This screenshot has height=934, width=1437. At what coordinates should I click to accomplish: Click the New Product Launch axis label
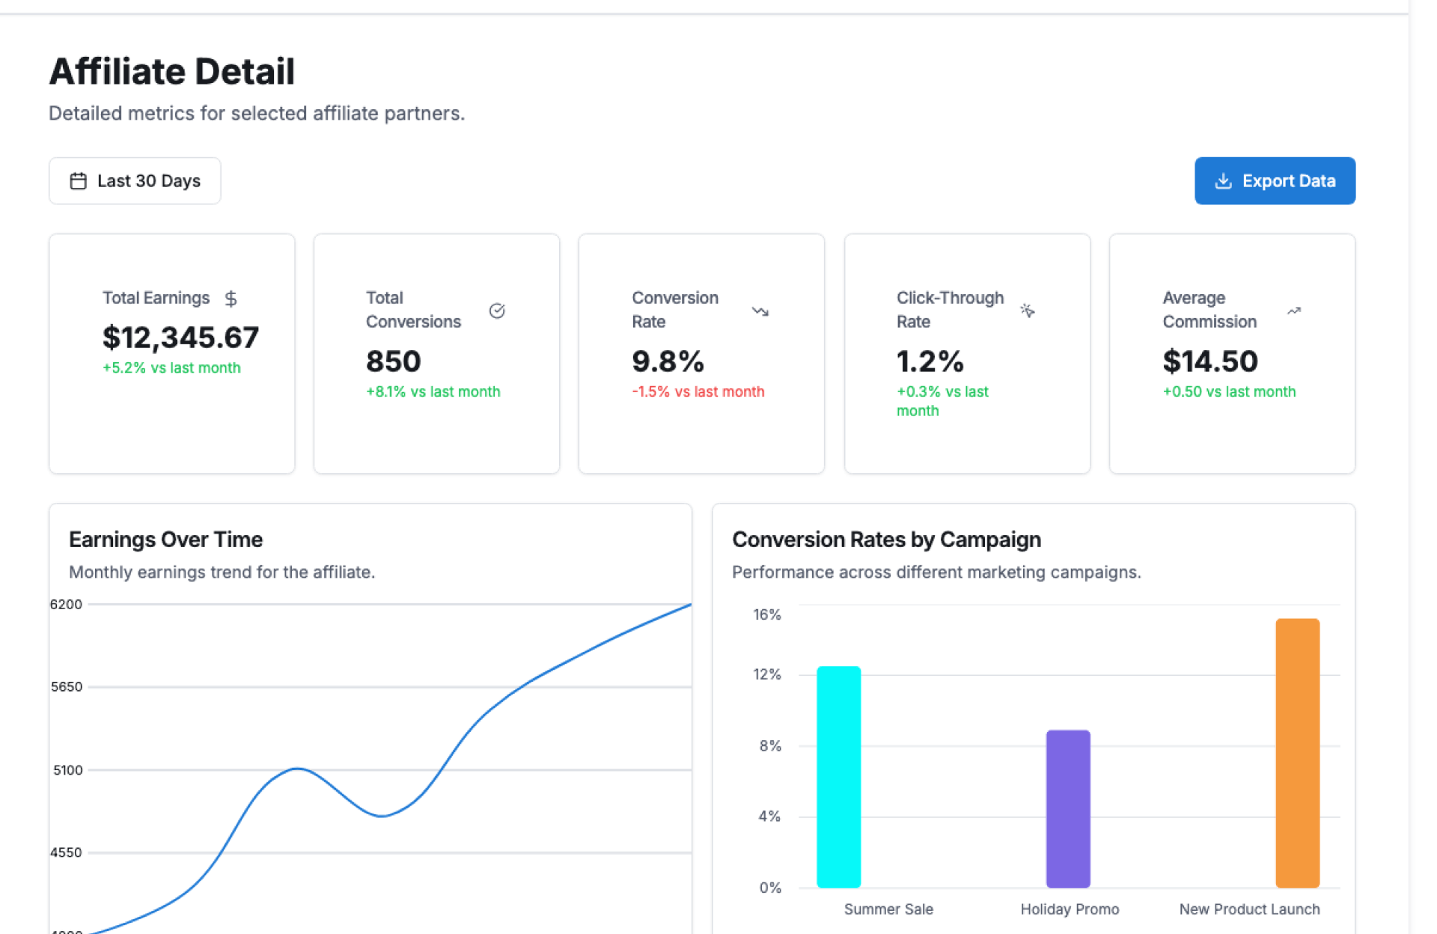1249,909
